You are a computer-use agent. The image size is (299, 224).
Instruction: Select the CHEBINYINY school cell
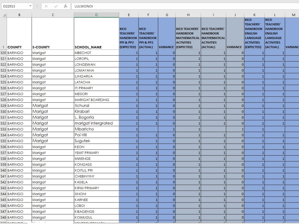click(97, 176)
